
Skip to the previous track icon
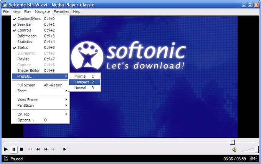tap(30, 149)
